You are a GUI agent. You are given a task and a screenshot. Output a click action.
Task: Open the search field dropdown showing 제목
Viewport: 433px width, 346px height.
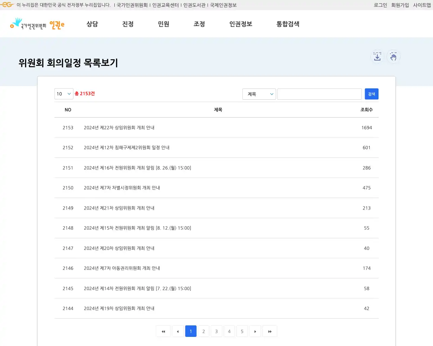pyautogui.click(x=259, y=94)
